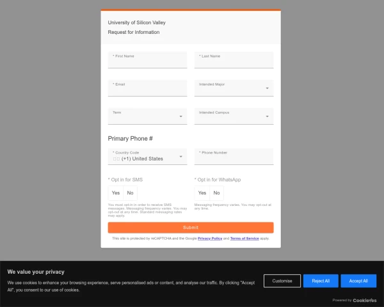Expand the Term selection field
The image size is (384, 307).
(147, 116)
